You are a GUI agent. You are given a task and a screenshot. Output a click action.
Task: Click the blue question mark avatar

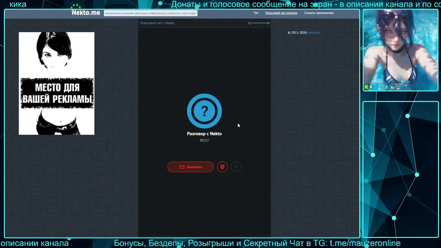(x=204, y=111)
